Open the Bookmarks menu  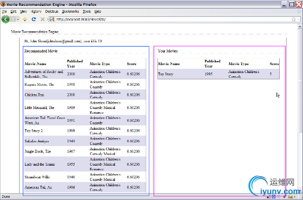[x=70, y=12]
